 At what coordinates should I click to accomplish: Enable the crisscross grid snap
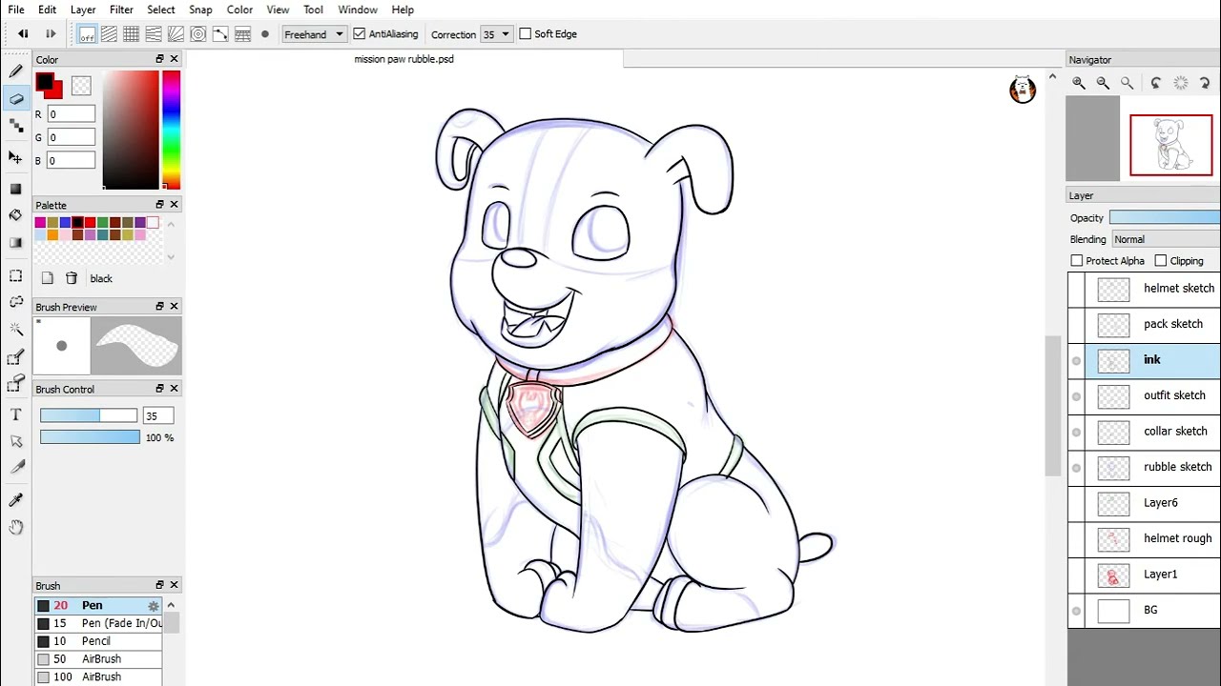(131, 34)
